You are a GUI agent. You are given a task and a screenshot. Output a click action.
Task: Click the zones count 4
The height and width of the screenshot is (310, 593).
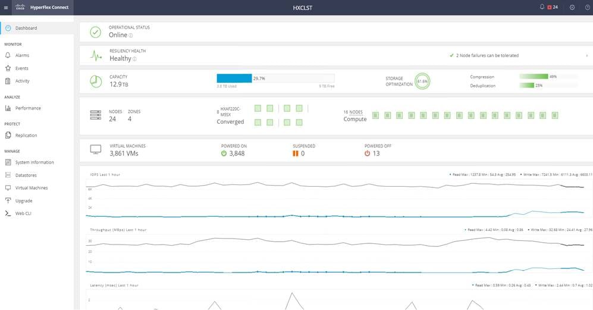click(x=130, y=119)
